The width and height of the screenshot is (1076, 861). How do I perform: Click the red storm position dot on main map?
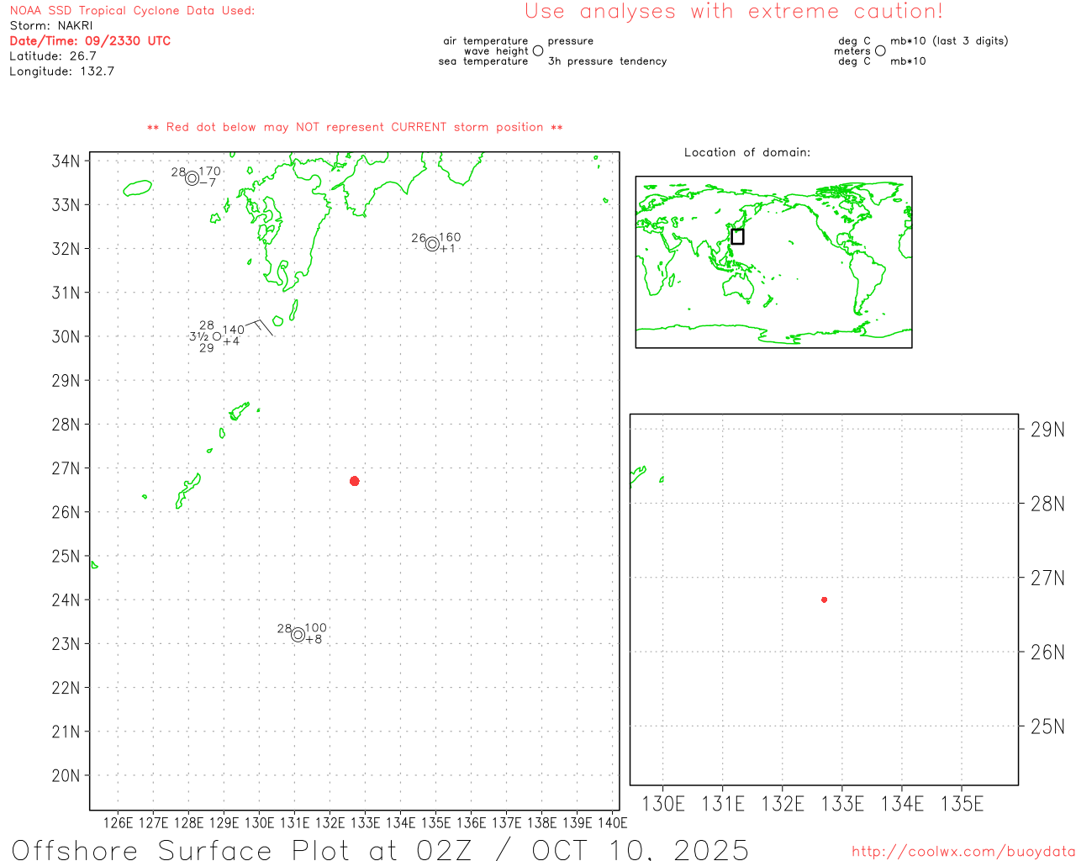pyautogui.click(x=355, y=481)
